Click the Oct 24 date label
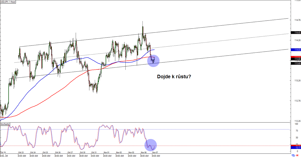Viewport: 301px width, 157px height. [33, 152]
